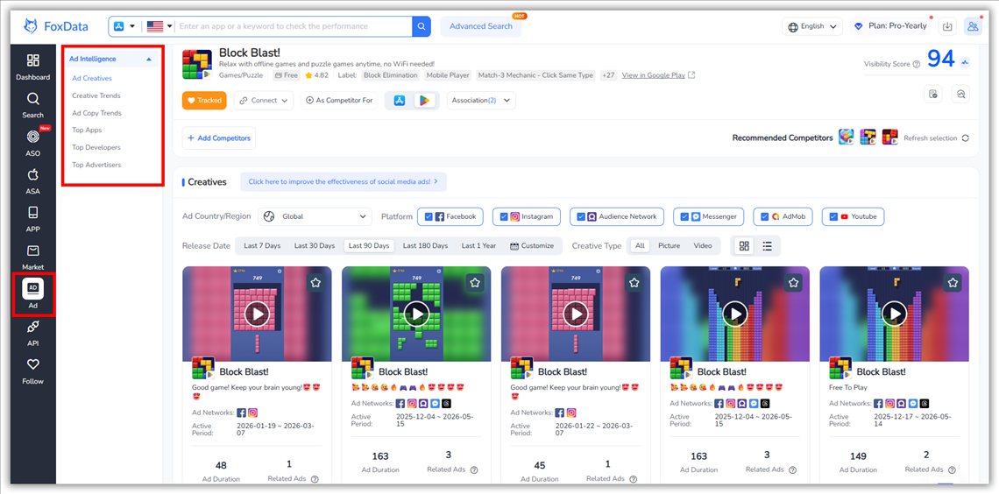This screenshot has width=999, height=494.
Task: Click the blue search magnifier button
Action: coord(422,26)
